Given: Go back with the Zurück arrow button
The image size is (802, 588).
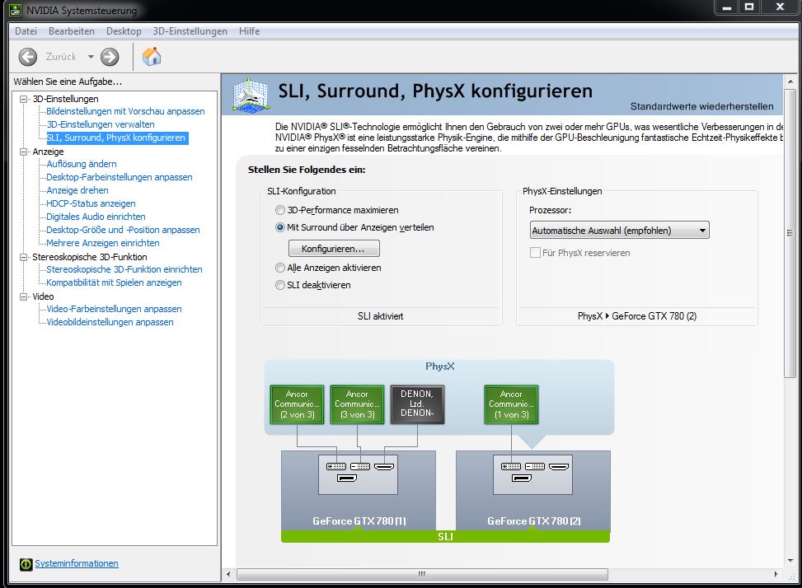Looking at the screenshot, I should (x=28, y=57).
